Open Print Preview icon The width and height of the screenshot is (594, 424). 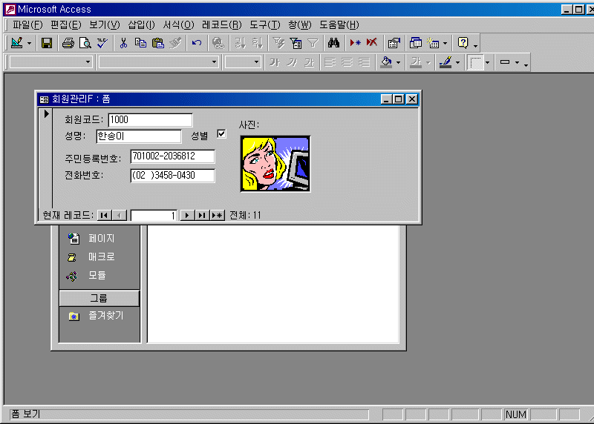click(85, 43)
